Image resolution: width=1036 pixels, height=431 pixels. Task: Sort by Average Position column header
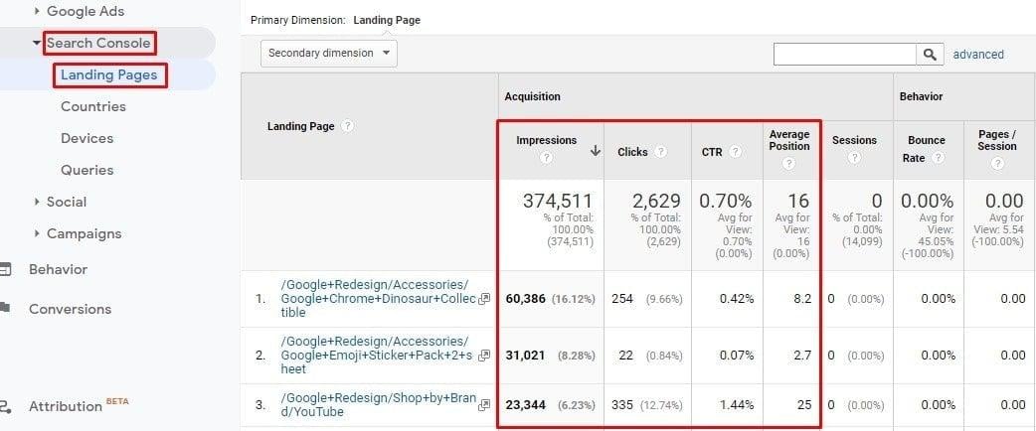[788, 140]
